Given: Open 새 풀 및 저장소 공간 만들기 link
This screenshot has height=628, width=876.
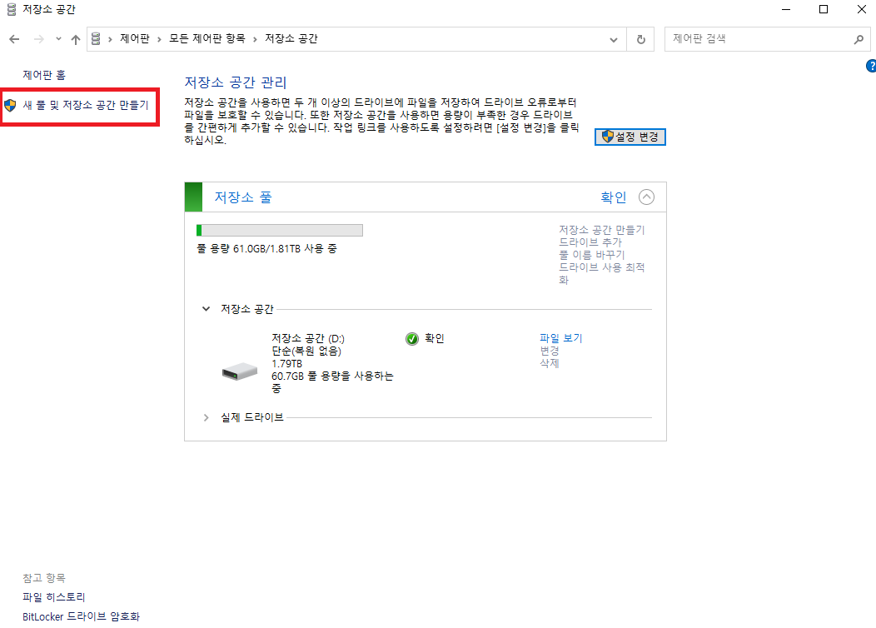Looking at the screenshot, I should [86, 105].
